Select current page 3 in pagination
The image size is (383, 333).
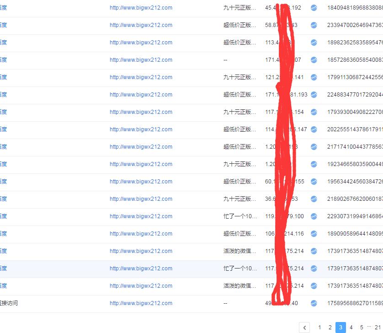click(341, 328)
